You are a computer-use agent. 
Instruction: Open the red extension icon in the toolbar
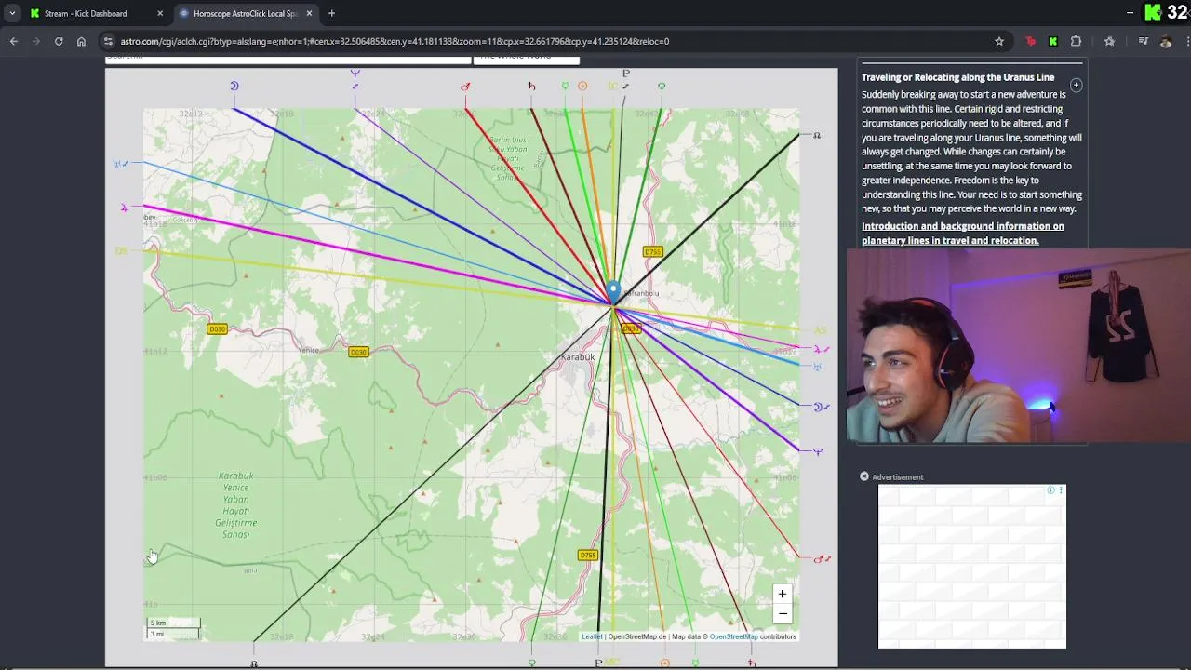[1030, 41]
